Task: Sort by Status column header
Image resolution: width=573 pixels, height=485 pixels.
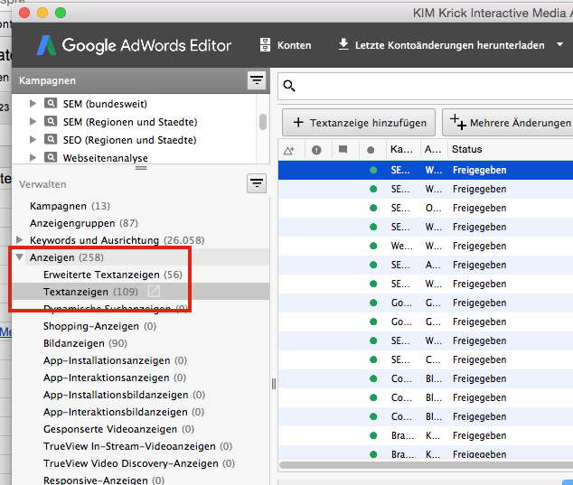Action: click(467, 149)
